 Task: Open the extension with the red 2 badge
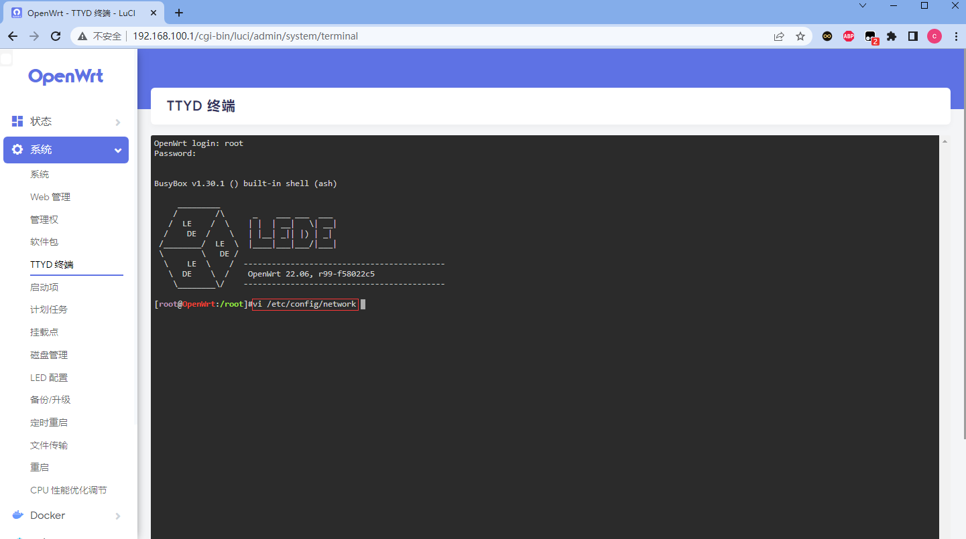(x=871, y=37)
